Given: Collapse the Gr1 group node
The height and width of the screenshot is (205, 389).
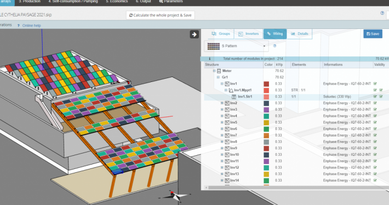Looking at the screenshot, I should tap(218, 77).
